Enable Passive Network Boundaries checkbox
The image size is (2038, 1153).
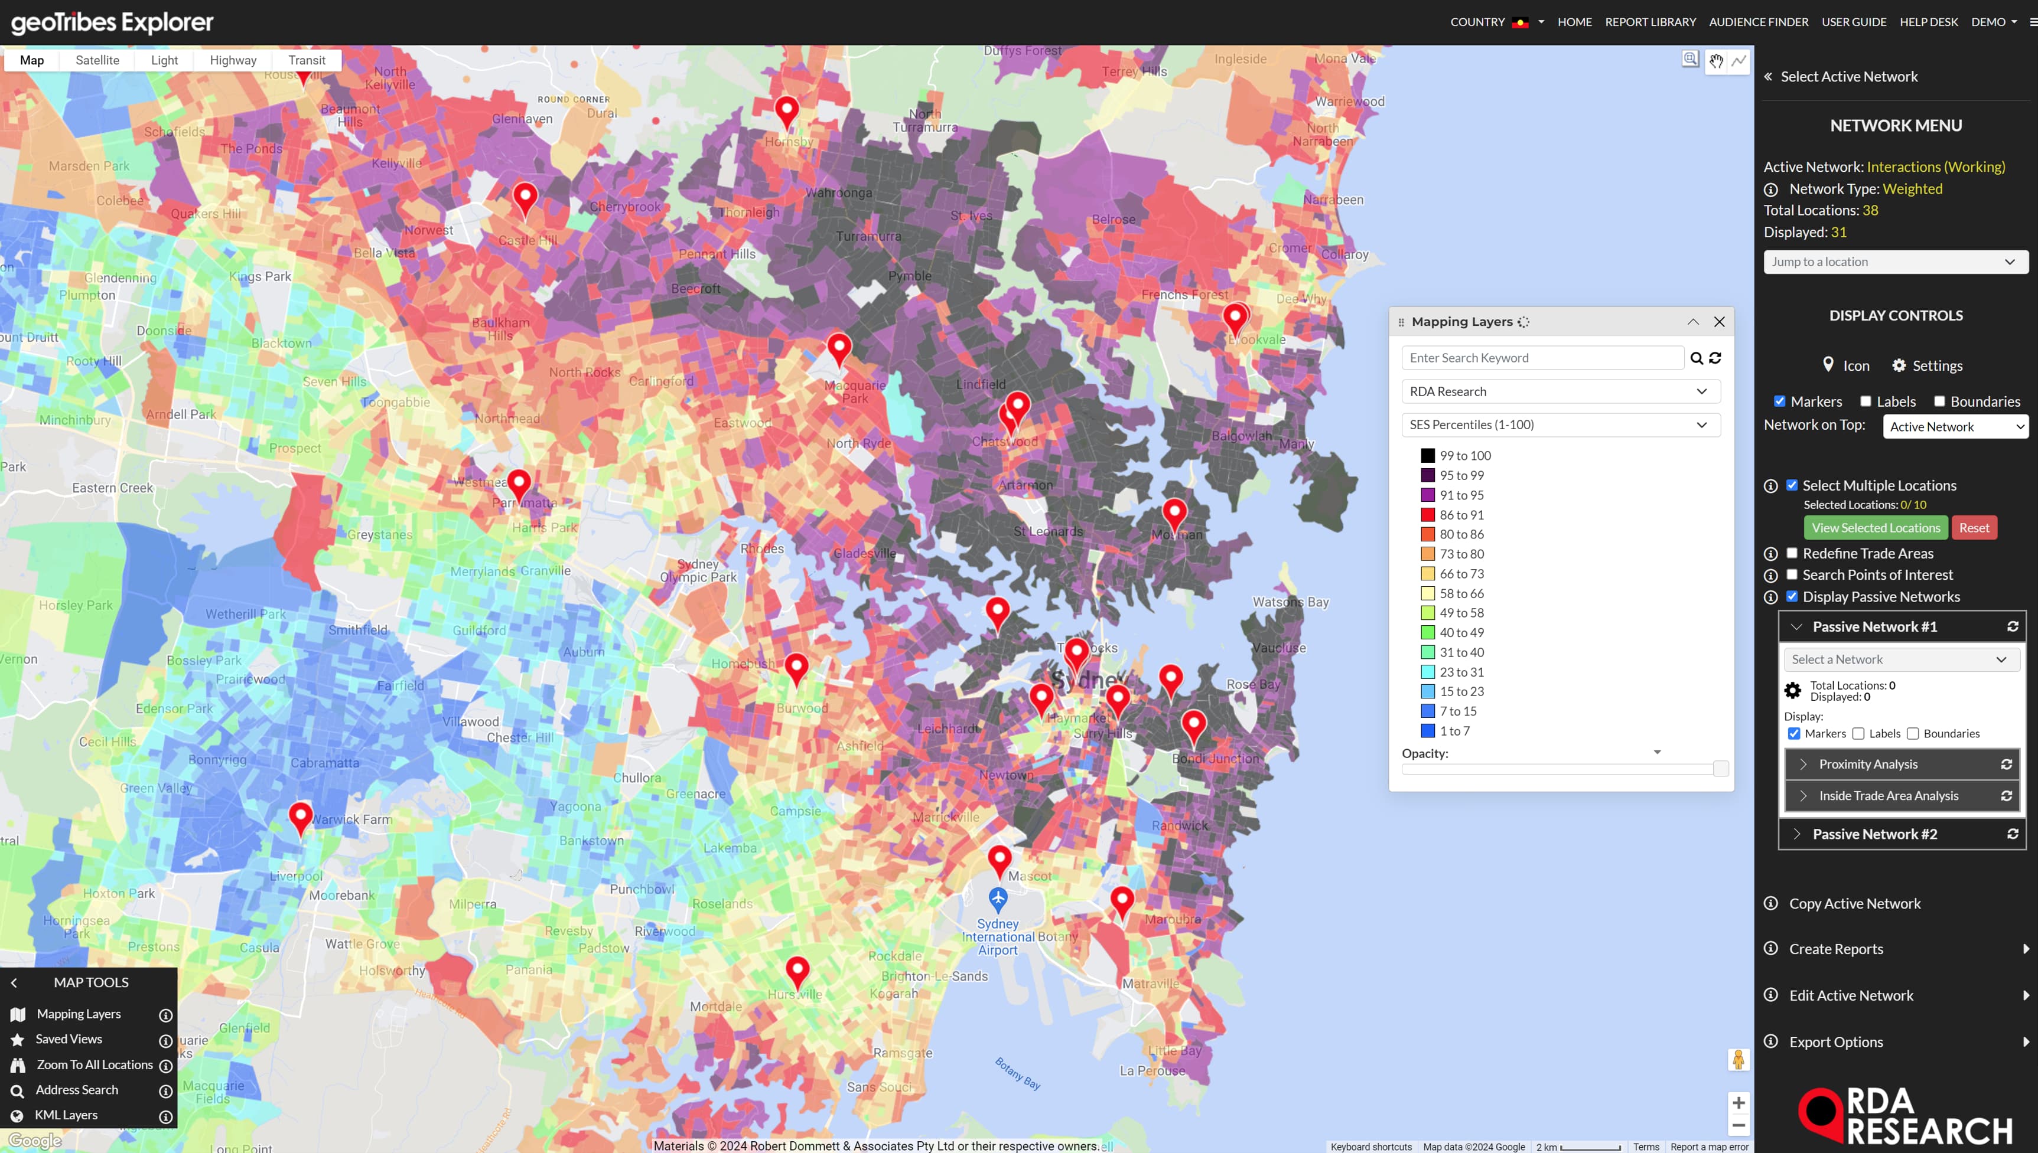(1913, 733)
